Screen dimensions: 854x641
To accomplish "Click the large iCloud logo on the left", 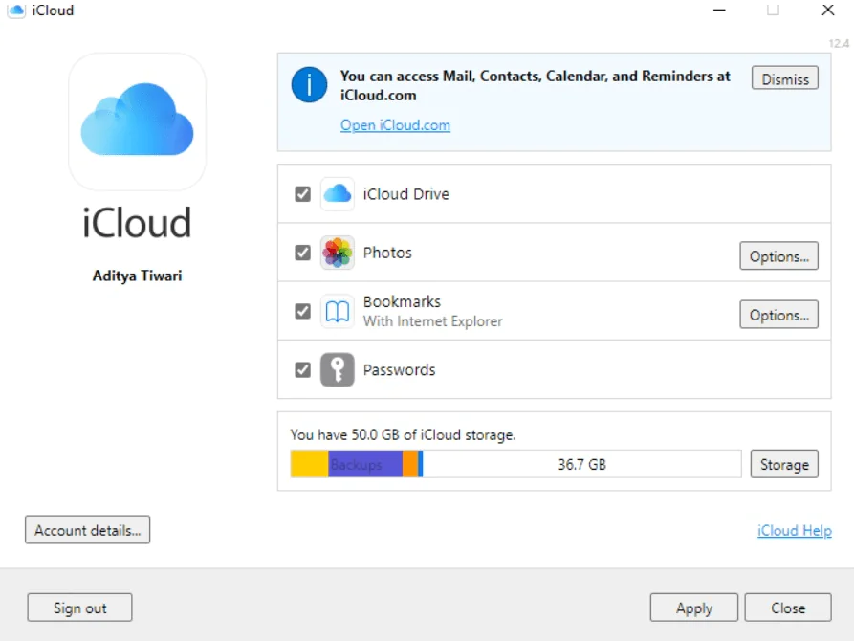I will 136,122.
